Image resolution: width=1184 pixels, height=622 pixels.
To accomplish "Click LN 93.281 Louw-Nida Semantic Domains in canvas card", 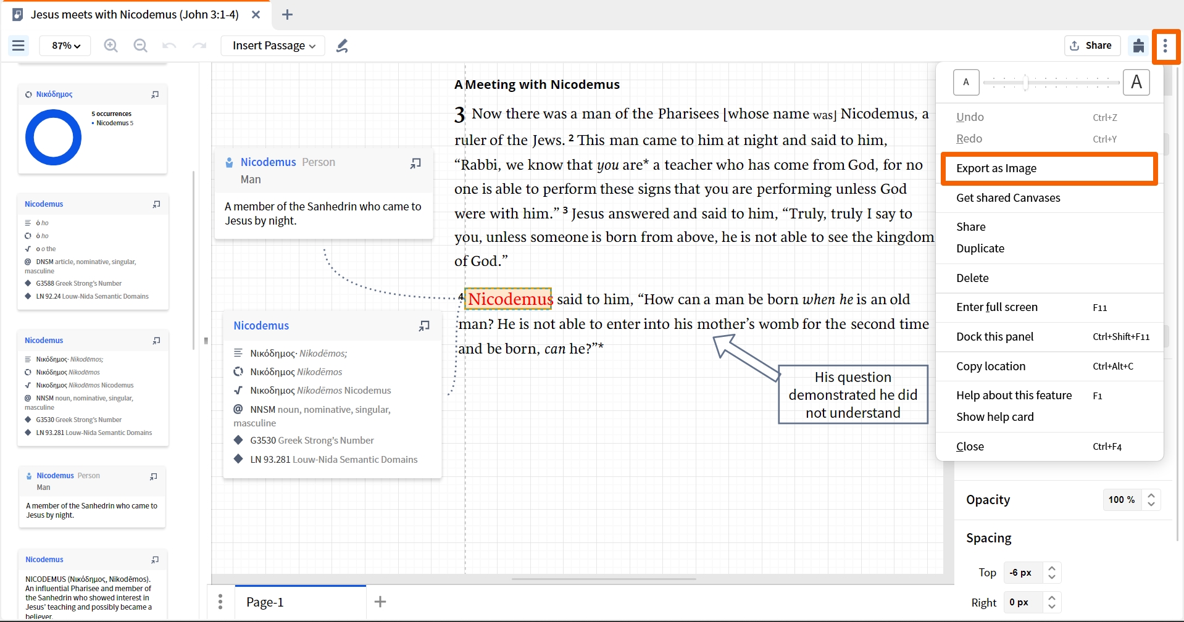I will pos(334,460).
